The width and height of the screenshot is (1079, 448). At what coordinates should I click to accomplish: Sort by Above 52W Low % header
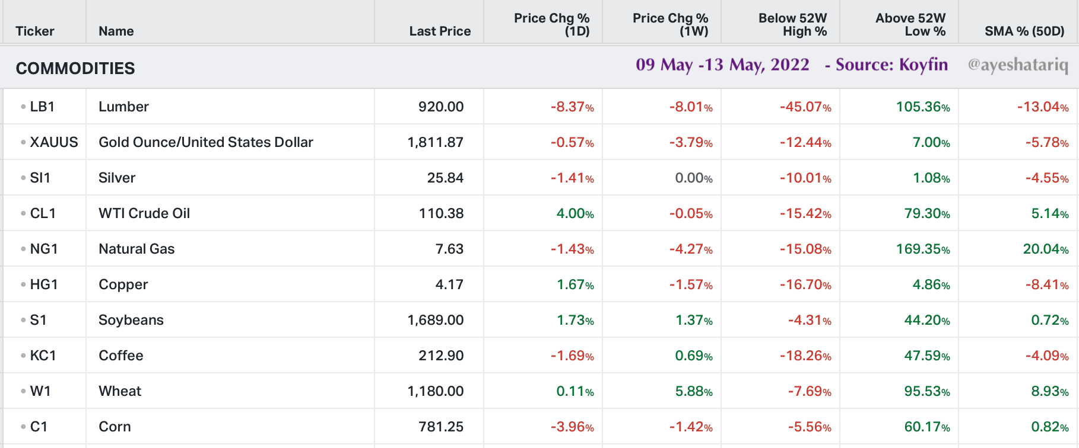click(910, 24)
